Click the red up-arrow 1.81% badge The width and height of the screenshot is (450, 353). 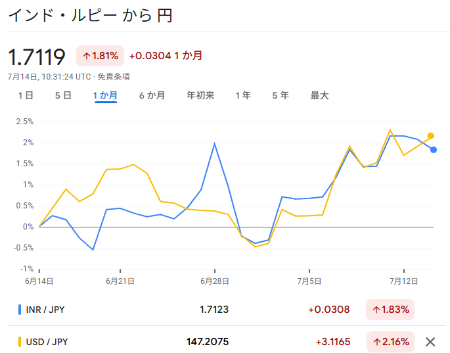point(100,56)
